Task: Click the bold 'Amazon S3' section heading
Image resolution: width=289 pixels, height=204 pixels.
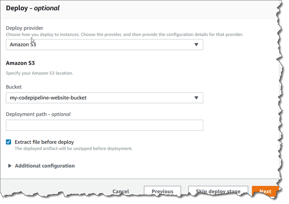Action: (20, 63)
